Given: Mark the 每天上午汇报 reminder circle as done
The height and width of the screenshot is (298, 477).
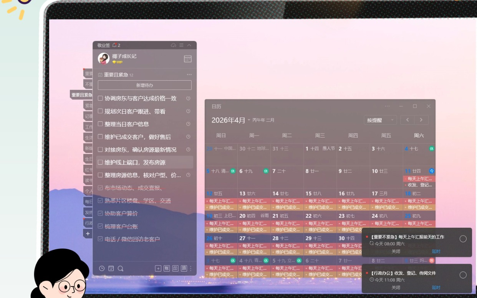Looking at the screenshot, I should coord(463,239).
